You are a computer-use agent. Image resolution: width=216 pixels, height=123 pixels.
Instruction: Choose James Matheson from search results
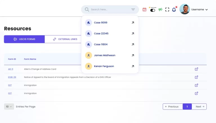pos(104,55)
